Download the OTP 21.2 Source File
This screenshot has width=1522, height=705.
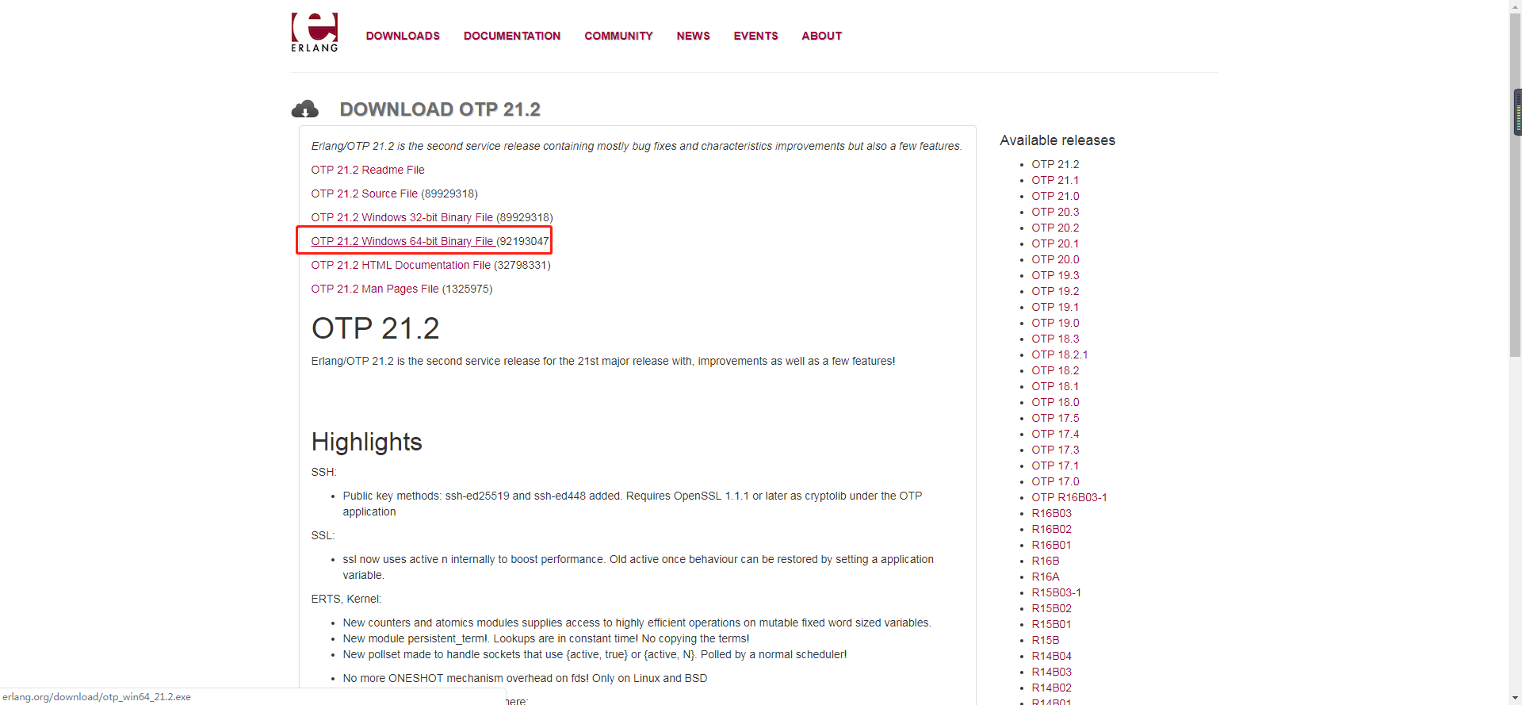364,193
